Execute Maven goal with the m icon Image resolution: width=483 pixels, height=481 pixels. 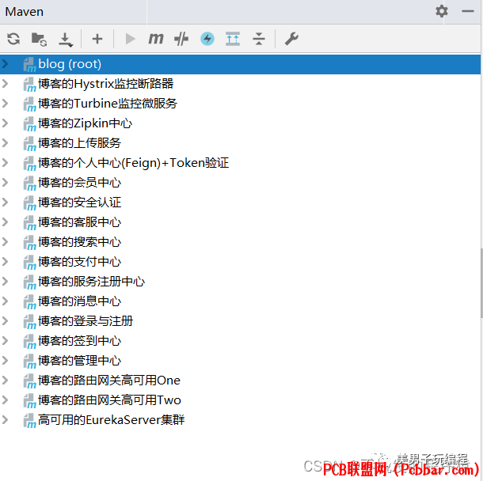tap(155, 39)
